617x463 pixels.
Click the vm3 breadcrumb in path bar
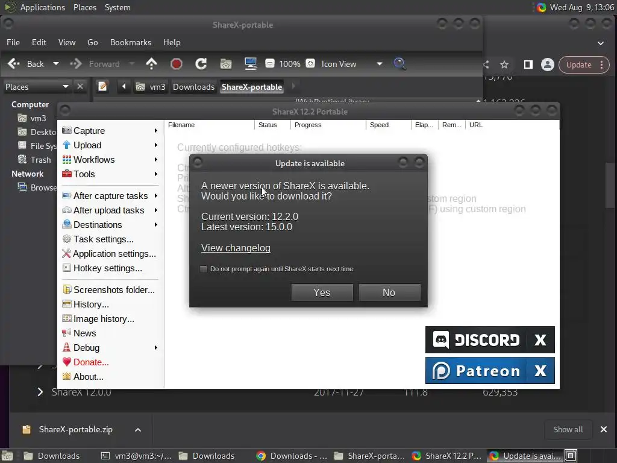(151, 87)
